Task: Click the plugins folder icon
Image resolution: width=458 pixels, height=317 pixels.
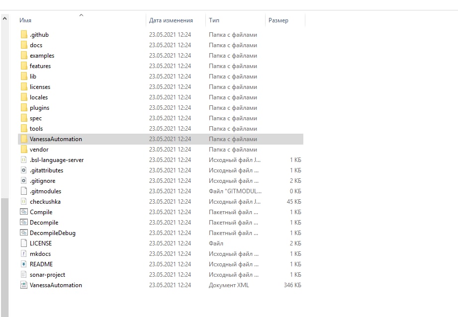Action: pyautogui.click(x=24, y=108)
